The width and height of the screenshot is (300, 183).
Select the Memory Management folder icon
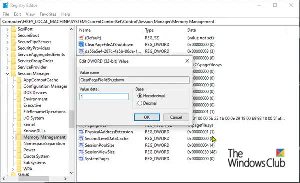pyautogui.click(x=19, y=137)
